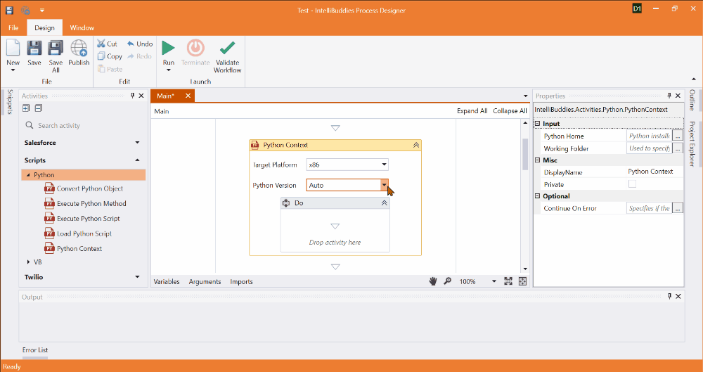Switch to the Window ribbon tab
Viewport: 703px width, 372px height.
[x=82, y=28]
